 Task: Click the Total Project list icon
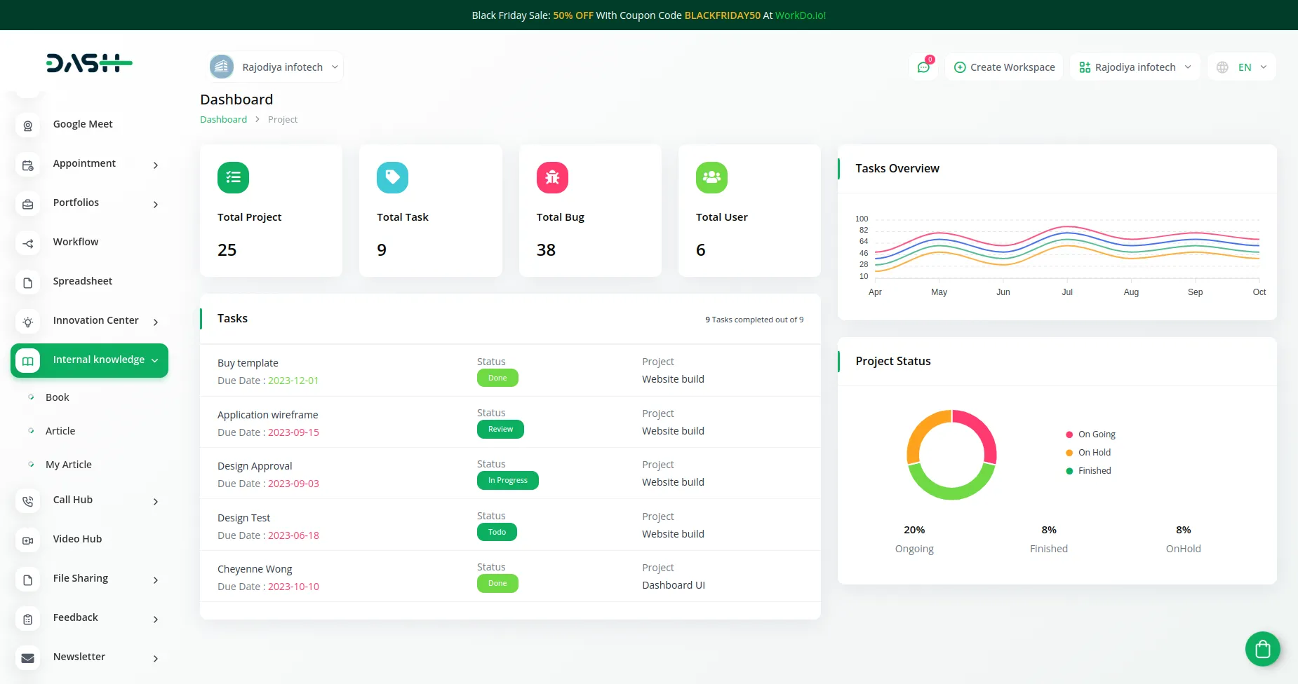[x=233, y=177]
